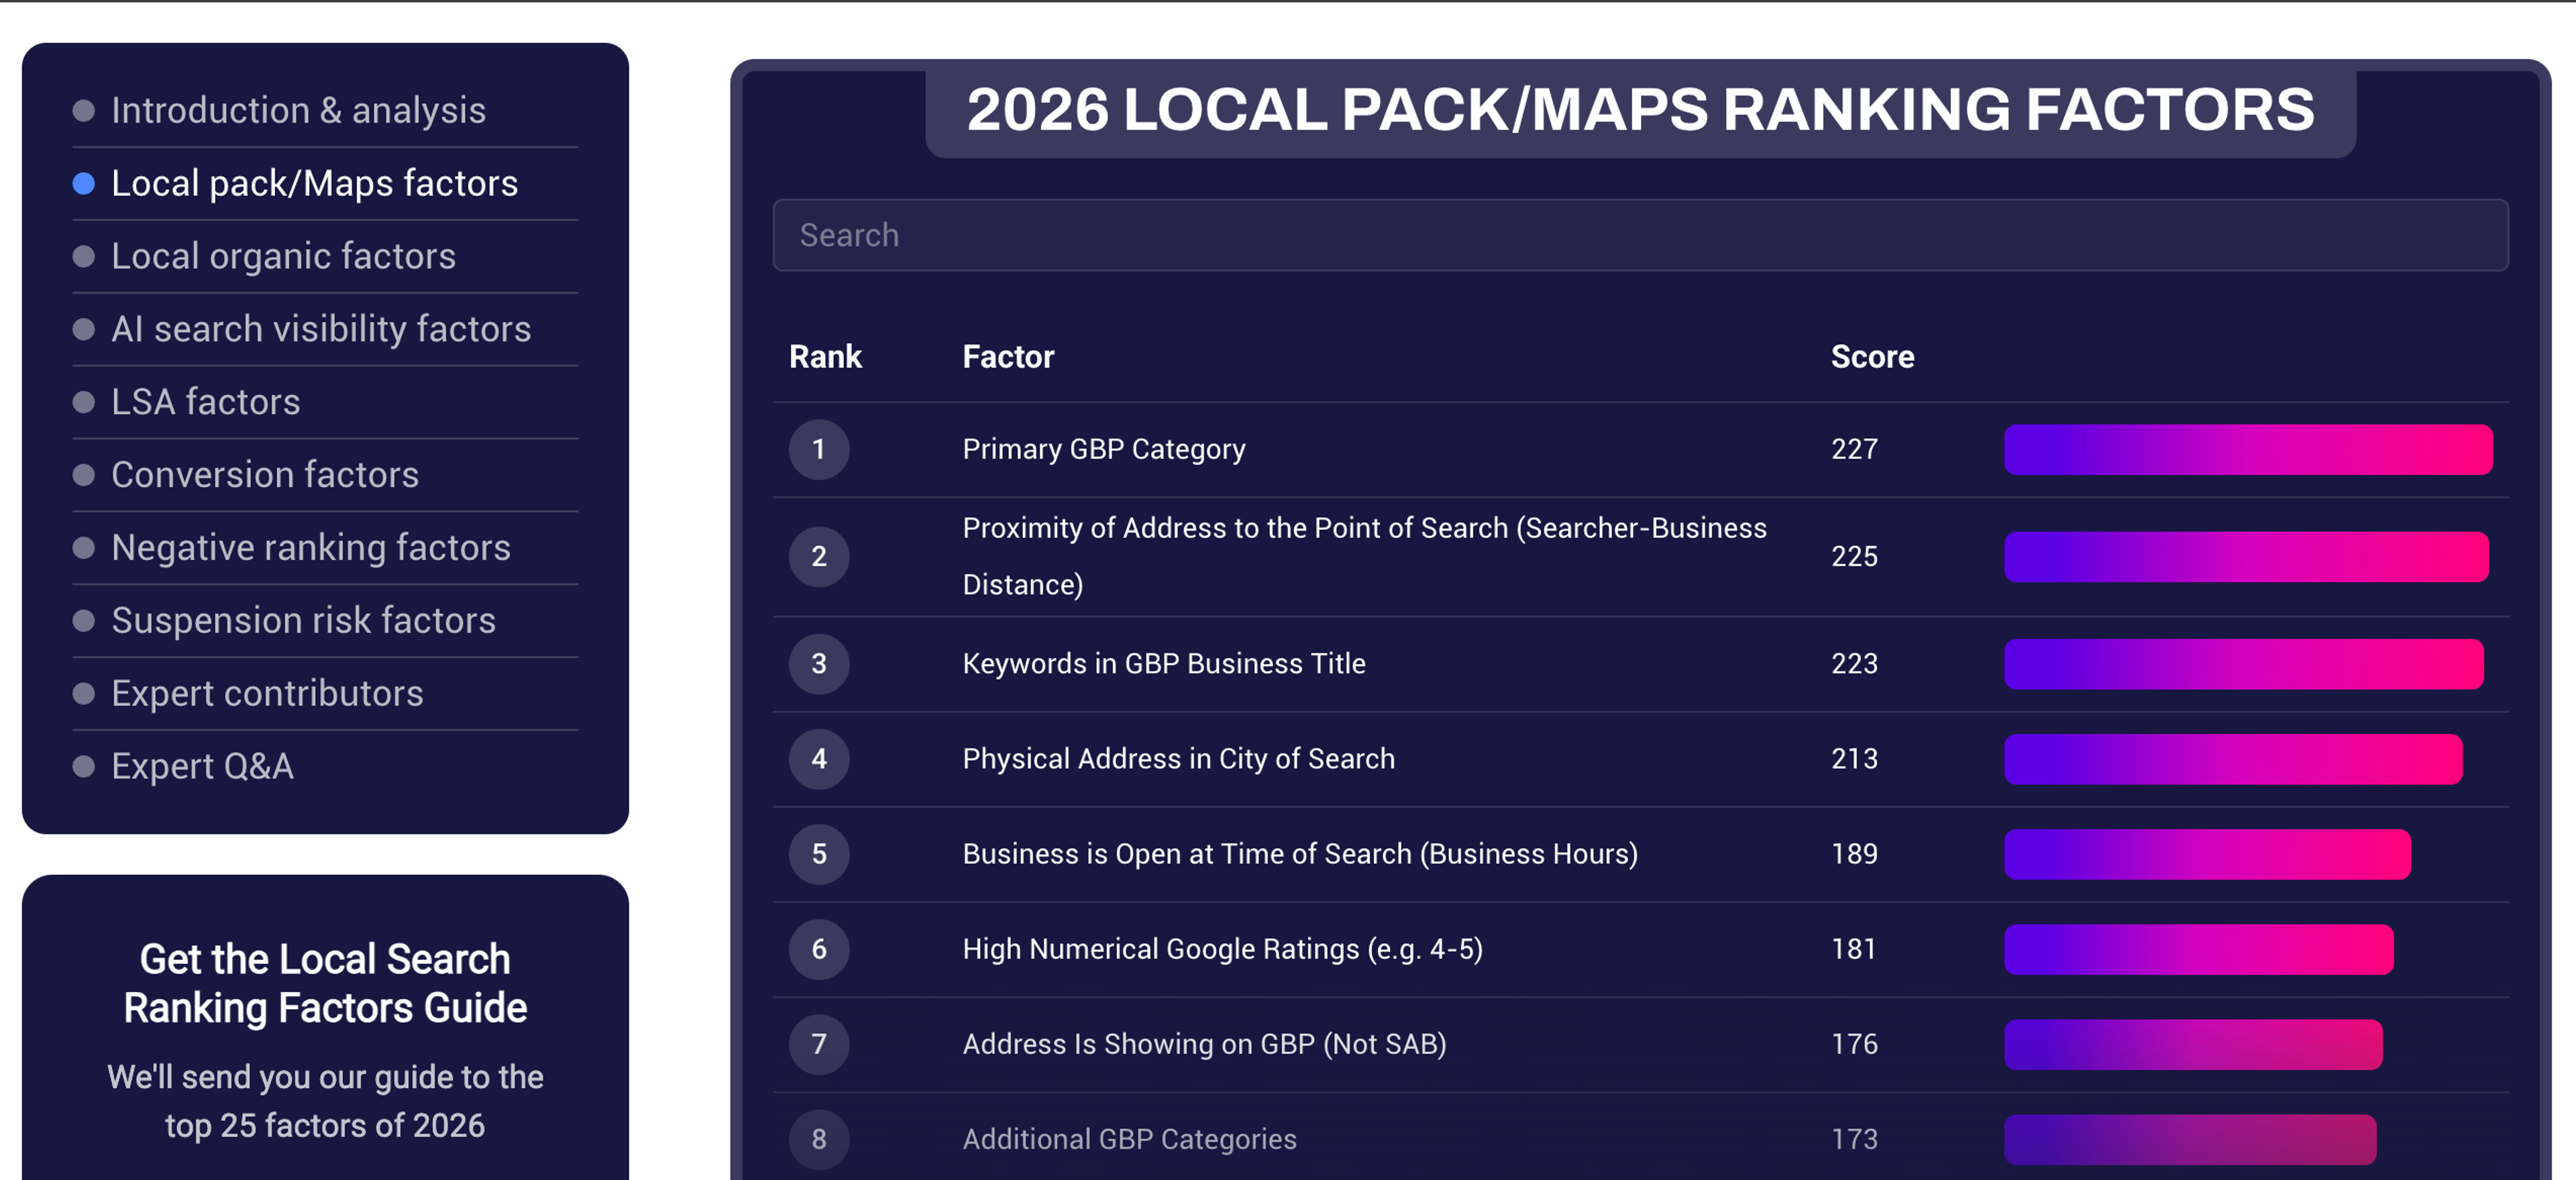The image size is (2576, 1180).
Task: Click the score bar for Business is Open at Time
Action: [x=2207, y=854]
